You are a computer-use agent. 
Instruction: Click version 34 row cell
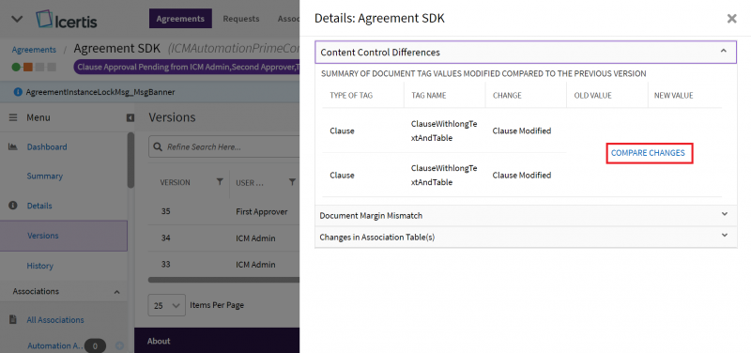166,238
